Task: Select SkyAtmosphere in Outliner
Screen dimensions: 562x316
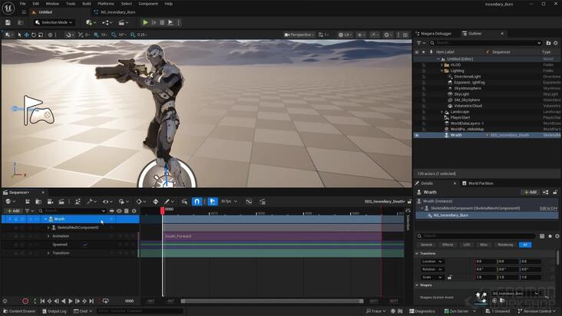Action: point(468,88)
